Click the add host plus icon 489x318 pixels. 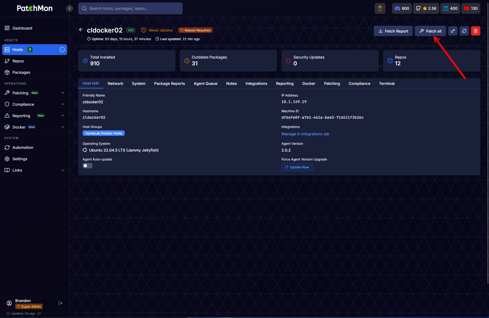(62, 50)
